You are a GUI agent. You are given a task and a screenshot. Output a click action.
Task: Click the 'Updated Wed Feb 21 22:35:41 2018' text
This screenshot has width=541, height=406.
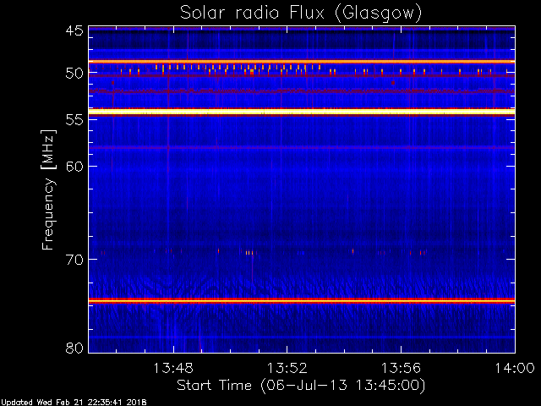pos(74,403)
